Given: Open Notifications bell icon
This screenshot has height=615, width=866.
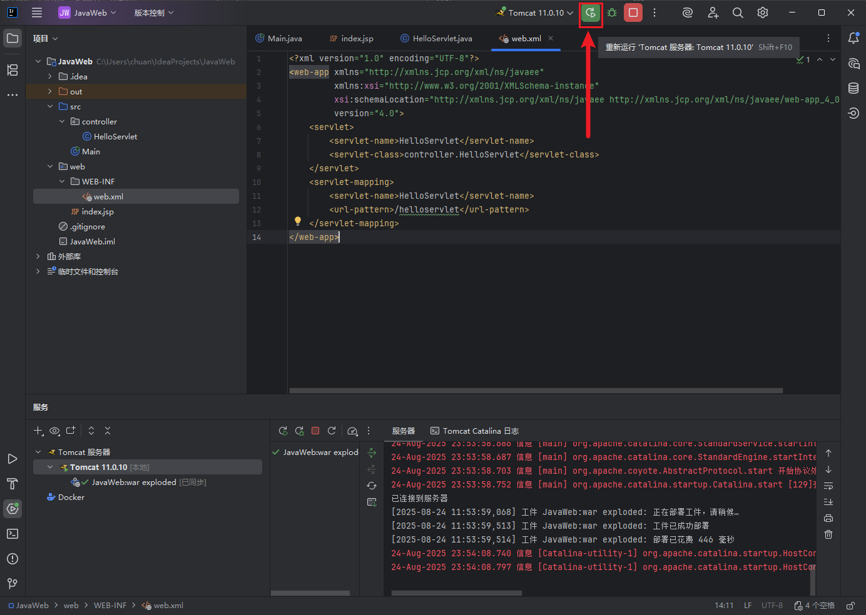Looking at the screenshot, I should point(853,38).
